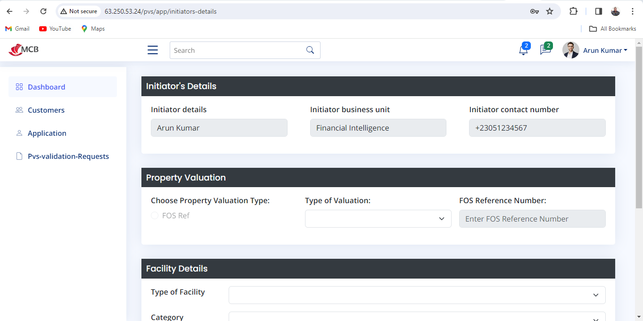
Task: Open Pvs-validation-Requests sidebar item
Action: point(63,156)
